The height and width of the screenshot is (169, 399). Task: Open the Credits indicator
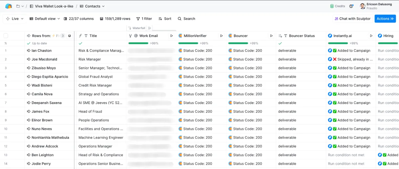(x=337, y=6)
